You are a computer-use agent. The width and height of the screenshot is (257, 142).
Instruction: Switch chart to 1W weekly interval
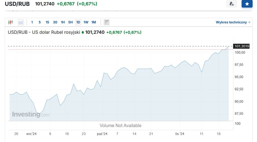point(86,22)
